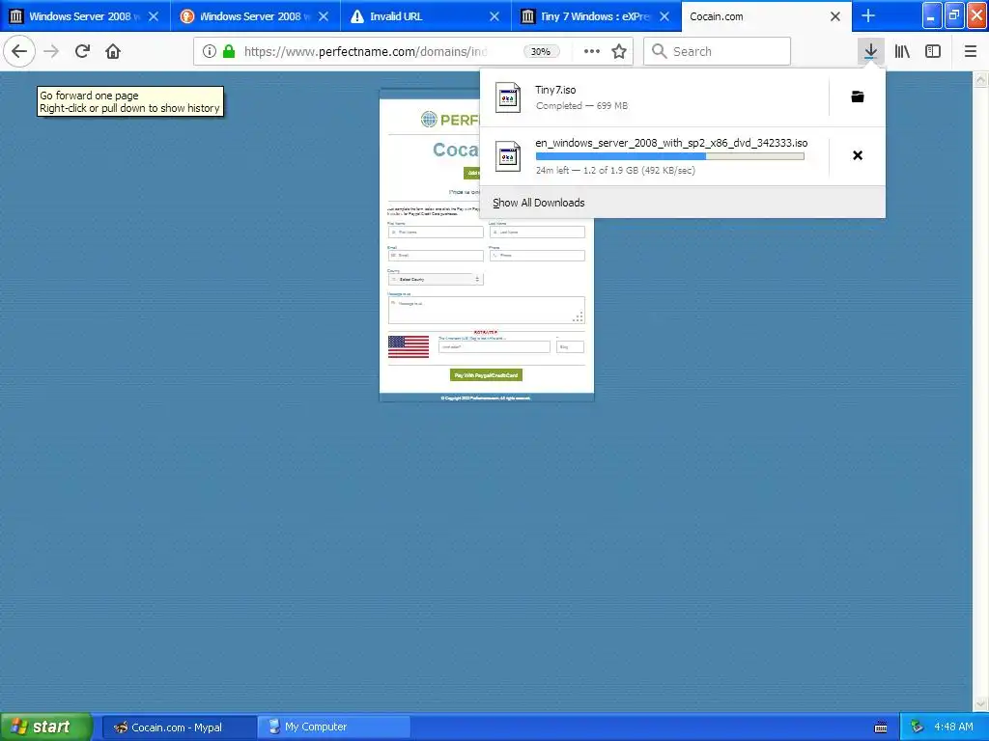Image resolution: width=989 pixels, height=741 pixels.
Task: Click the Phone field on page
Action: click(537, 255)
